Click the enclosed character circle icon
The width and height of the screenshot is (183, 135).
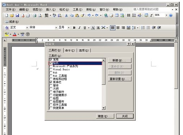28,34
